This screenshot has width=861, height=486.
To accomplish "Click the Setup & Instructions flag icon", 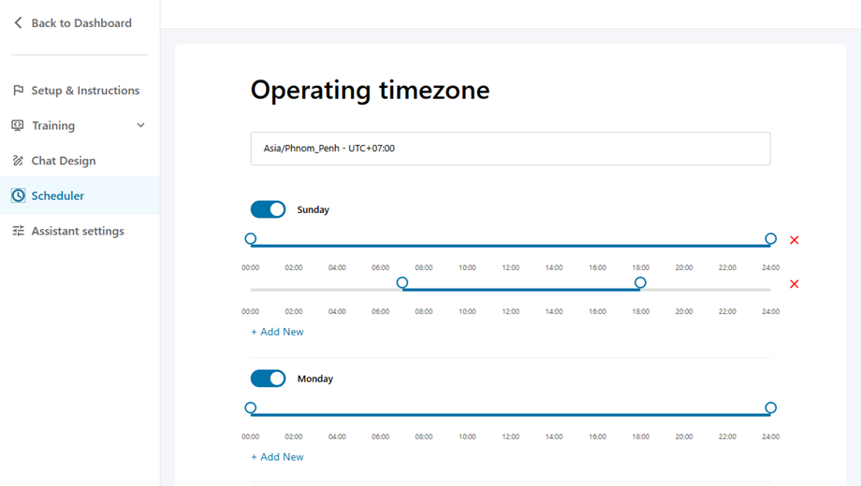I will click(x=18, y=91).
